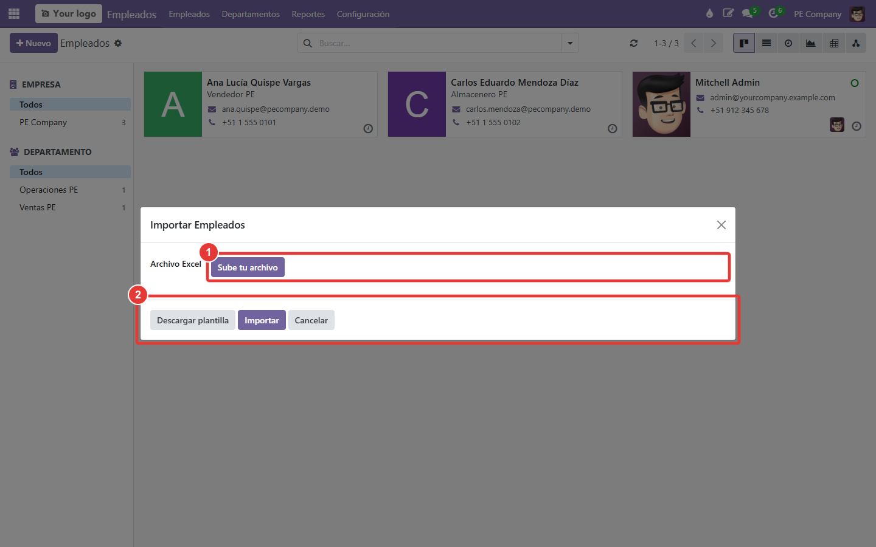Expand the search options dropdown arrow
876x547 pixels.
[570, 43]
